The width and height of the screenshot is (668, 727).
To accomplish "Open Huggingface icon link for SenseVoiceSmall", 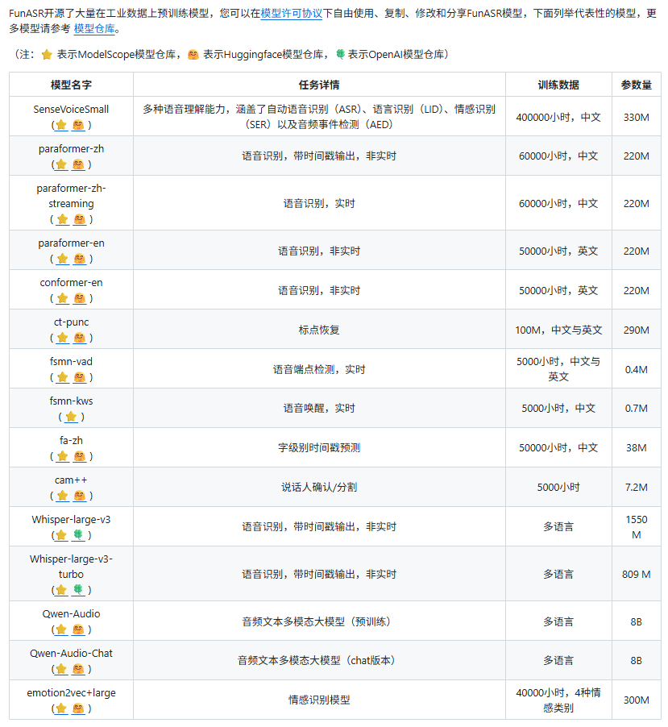I will 78,125.
